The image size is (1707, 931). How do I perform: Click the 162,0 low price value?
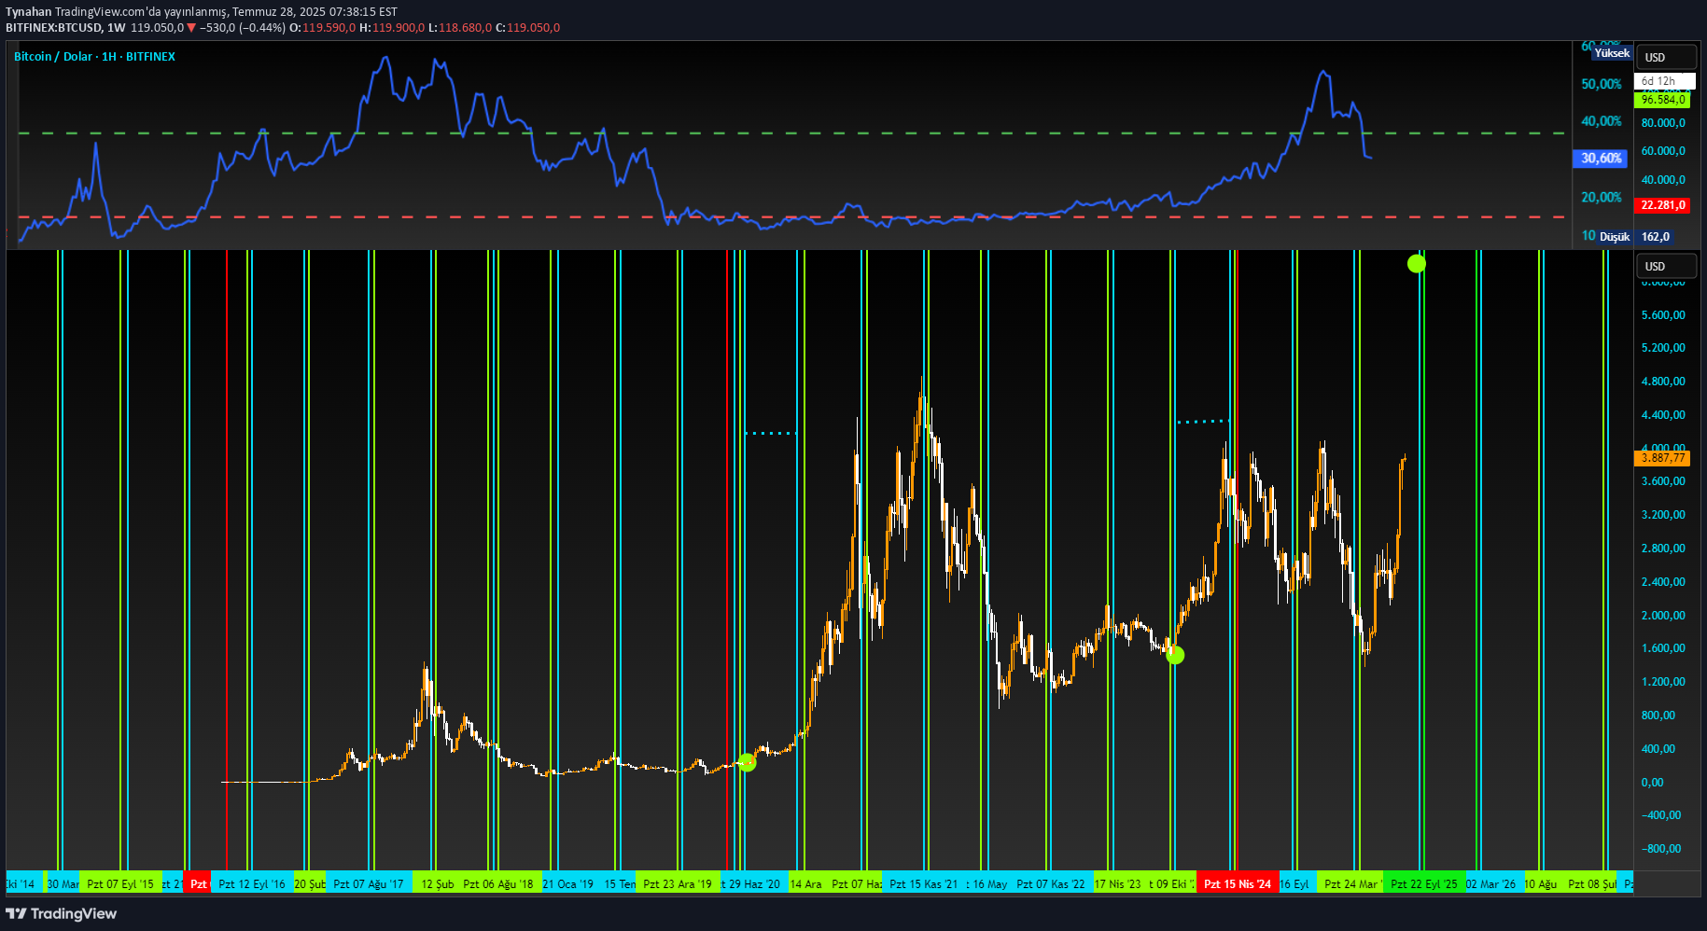coord(1655,237)
